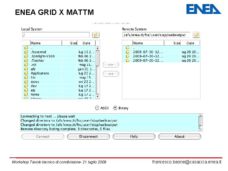Click 'Connecting to host ... please wait' log line
The width and height of the screenshot is (228, 171).
click(48, 116)
